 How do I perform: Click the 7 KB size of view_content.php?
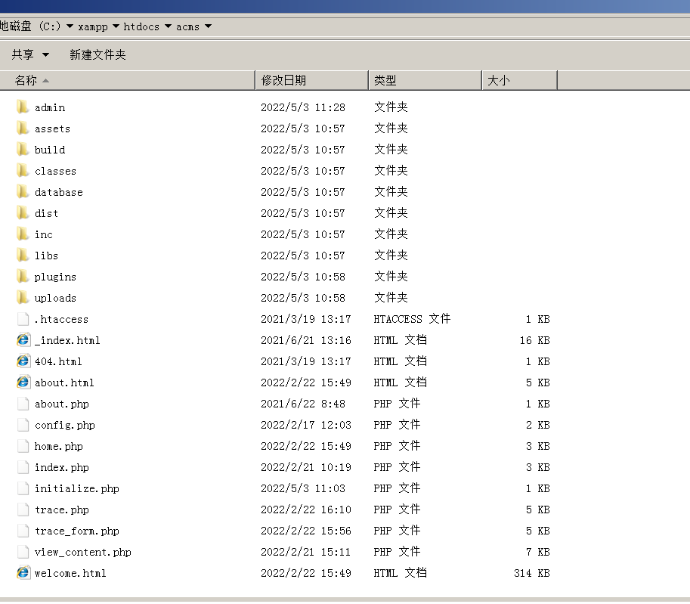pyautogui.click(x=538, y=552)
